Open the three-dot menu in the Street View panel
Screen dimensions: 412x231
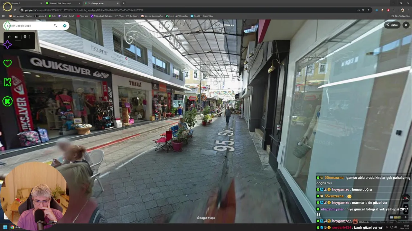pos(29,37)
